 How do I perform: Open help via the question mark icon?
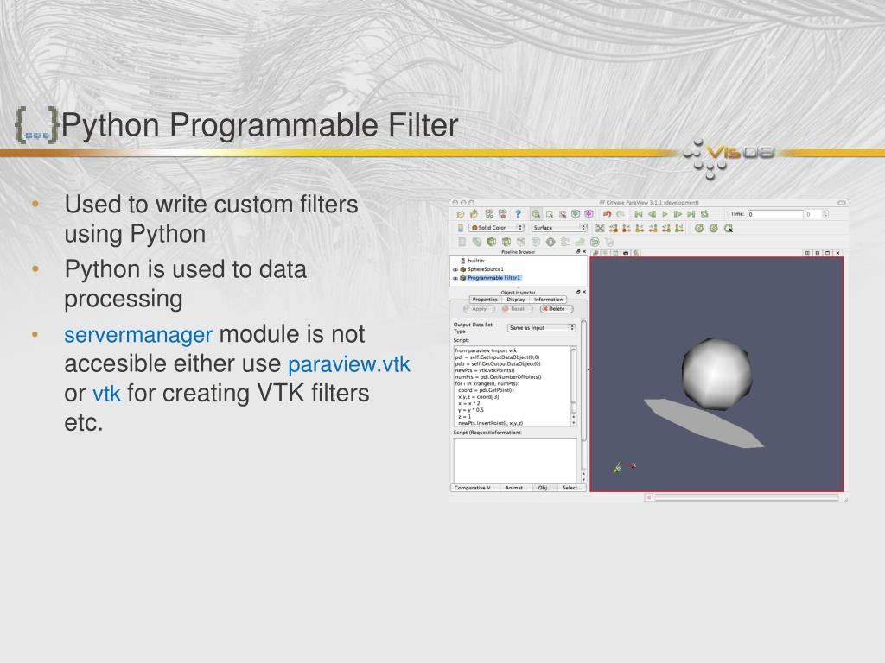click(519, 214)
